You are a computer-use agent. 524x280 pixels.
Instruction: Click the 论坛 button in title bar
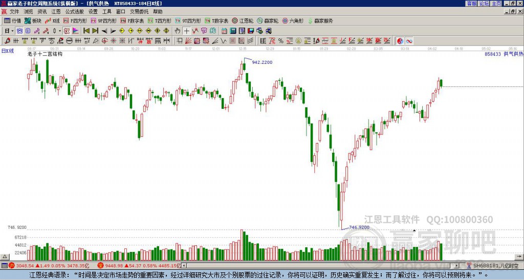click(x=484, y=4)
